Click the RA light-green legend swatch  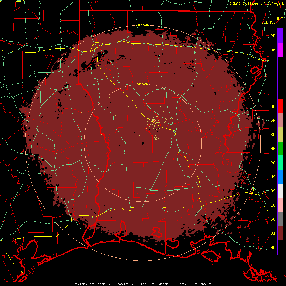click(x=281, y=163)
